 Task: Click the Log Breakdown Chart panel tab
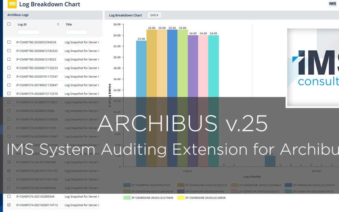pyautogui.click(x=125, y=15)
